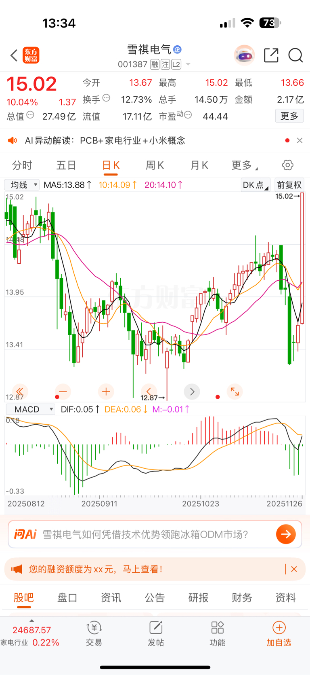This screenshot has height=675, width=310.
Task: Tap the left arrow pan chart icon
Action: click(149, 391)
